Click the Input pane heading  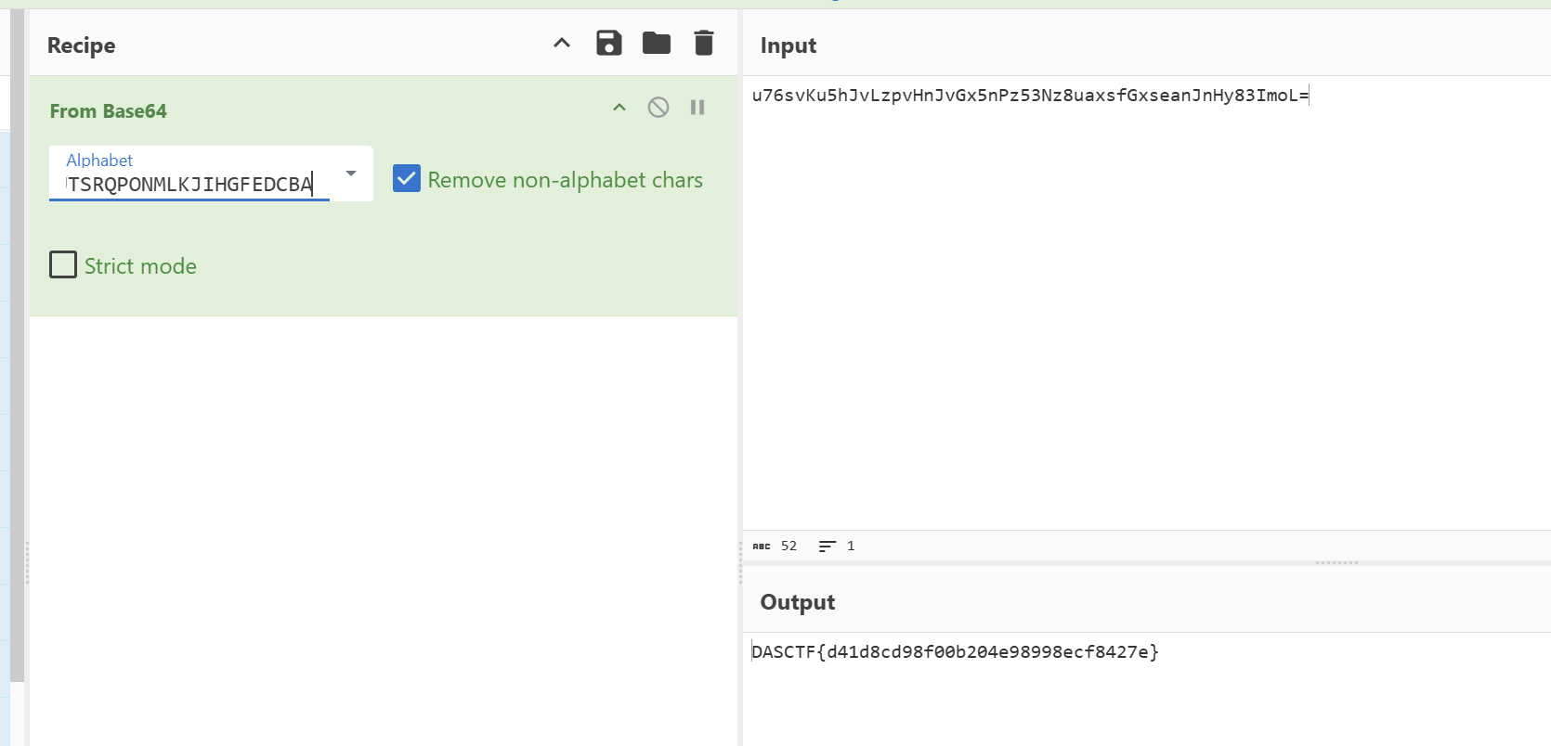coord(789,45)
